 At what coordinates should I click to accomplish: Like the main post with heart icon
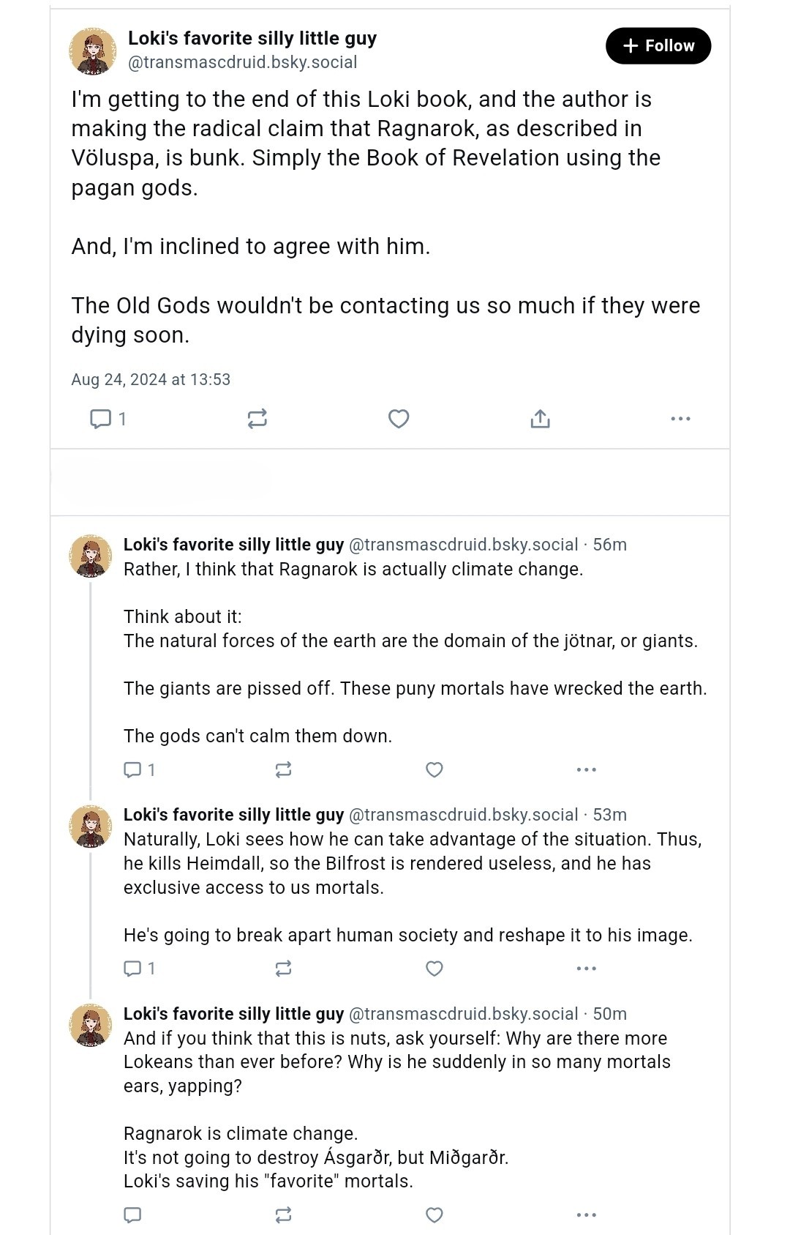point(399,419)
